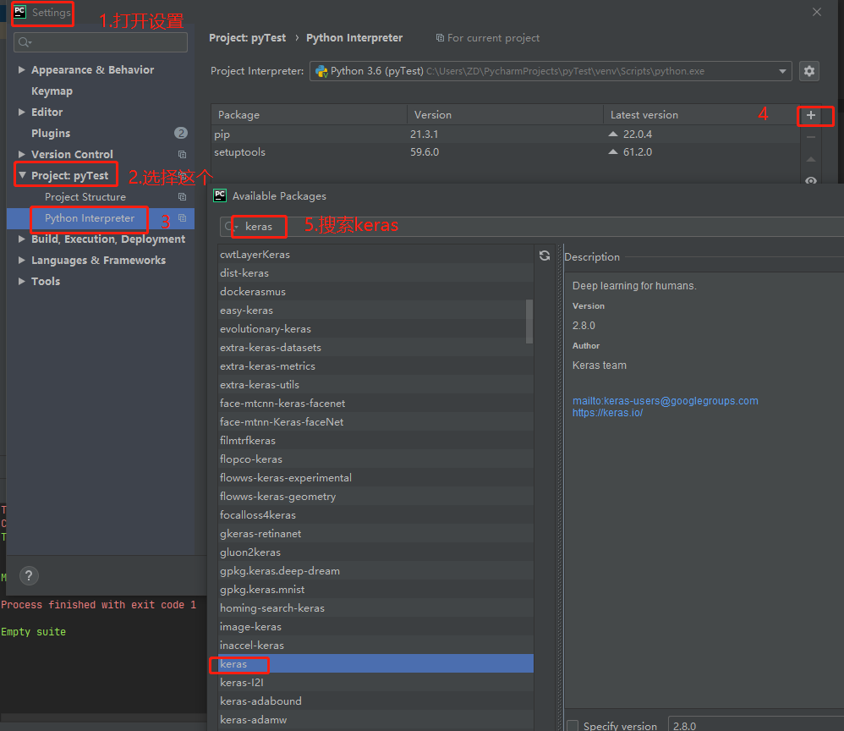
Task: Click the Settings search input field
Action: pos(101,42)
